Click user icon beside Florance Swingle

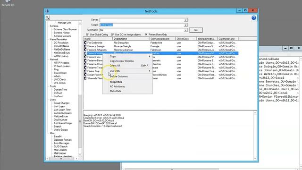click(x=85, y=46)
